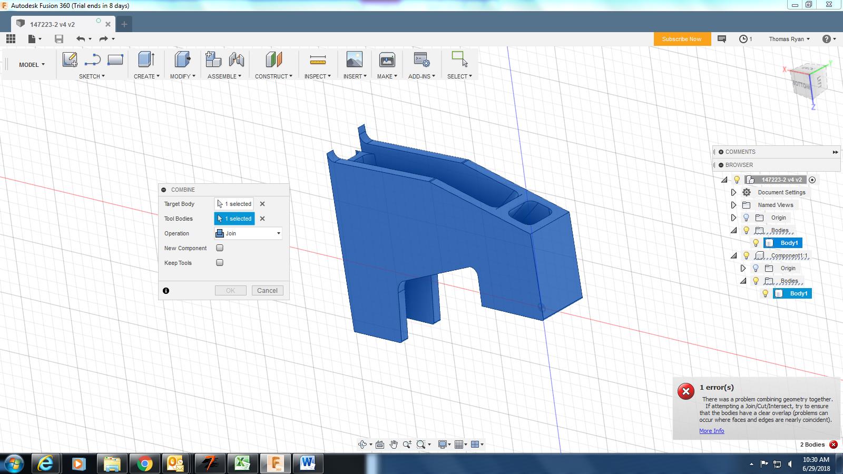
Task: Click the More Info link in error
Action: (711, 431)
